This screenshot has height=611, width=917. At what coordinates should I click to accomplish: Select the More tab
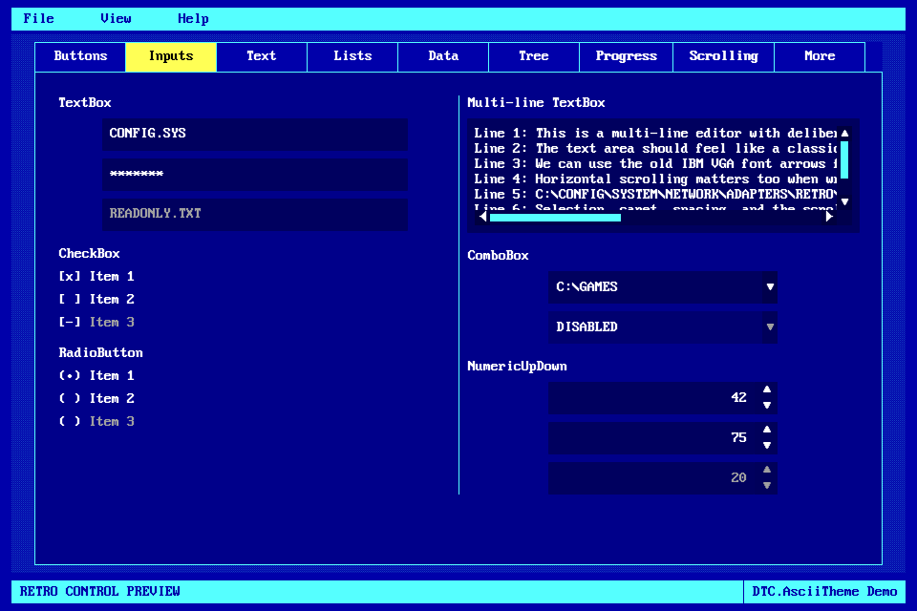pos(820,56)
